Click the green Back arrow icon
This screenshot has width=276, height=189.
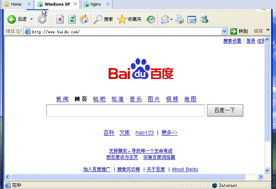pos(12,19)
